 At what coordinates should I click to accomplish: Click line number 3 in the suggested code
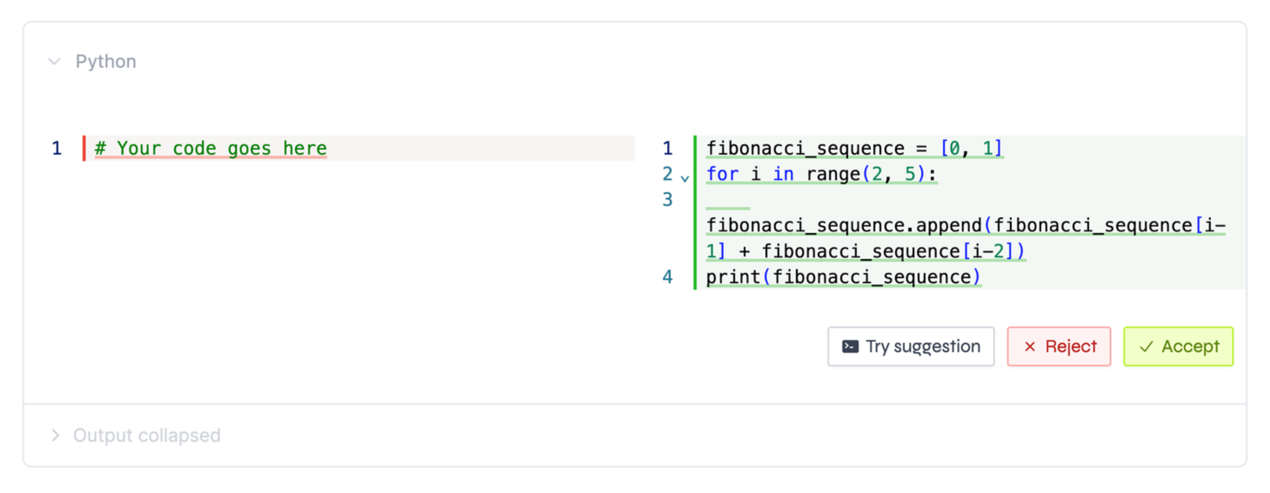pyautogui.click(x=667, y=200)
